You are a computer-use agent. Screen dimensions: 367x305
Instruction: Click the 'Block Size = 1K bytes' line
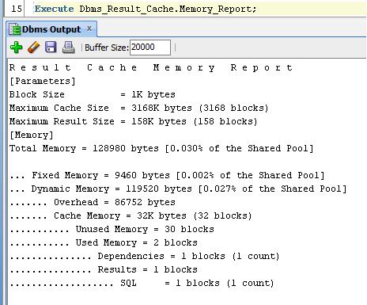(x=93, y=94)
